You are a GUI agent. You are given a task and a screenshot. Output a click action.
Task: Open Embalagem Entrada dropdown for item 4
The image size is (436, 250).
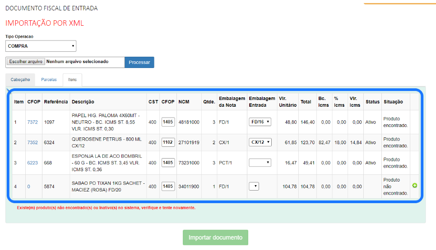click(x=254, y=186)
